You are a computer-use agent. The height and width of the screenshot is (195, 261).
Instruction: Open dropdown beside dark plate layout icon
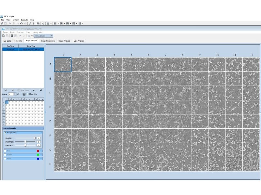[x=51, y=23]
